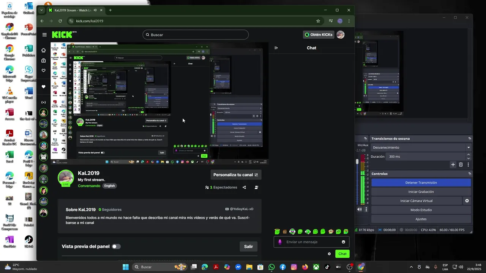The height and width of the screenshot is (273, 486).
Task: Open Xbox app from the taskbar
Action: (x=316, y=267)
